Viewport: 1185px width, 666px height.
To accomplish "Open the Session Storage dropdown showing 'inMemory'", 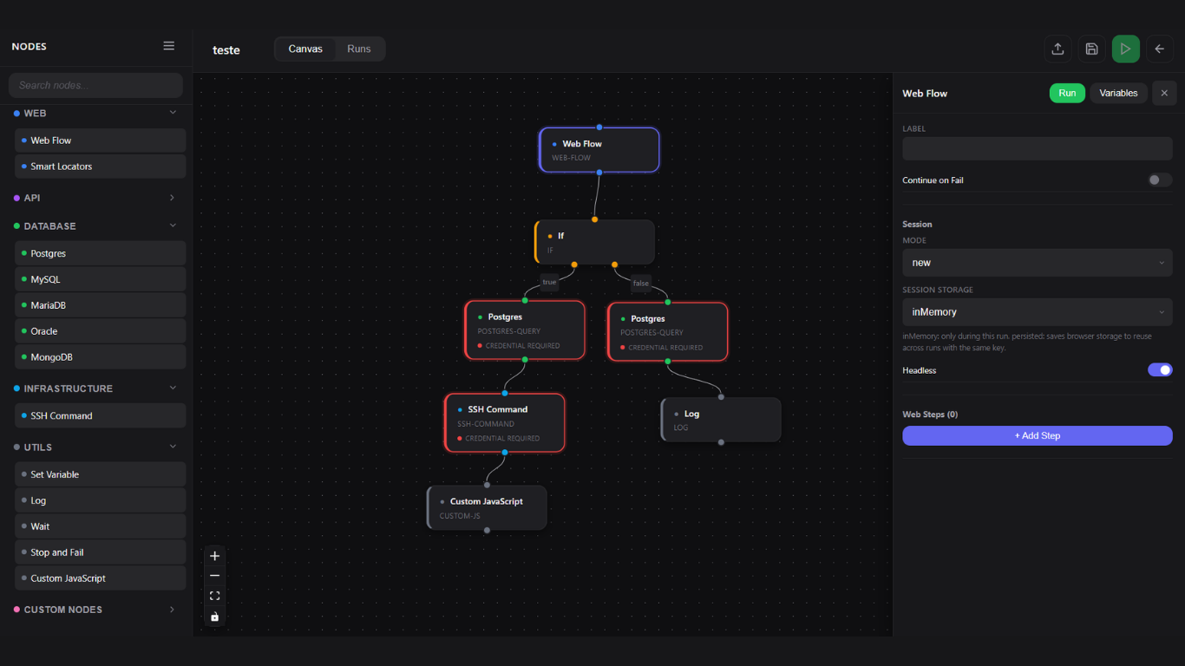I will pos(1038,311).
